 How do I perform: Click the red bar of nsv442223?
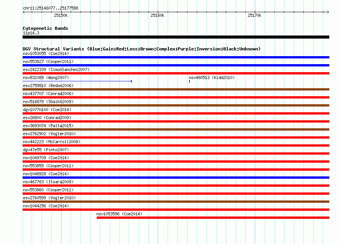click(176, 145)
